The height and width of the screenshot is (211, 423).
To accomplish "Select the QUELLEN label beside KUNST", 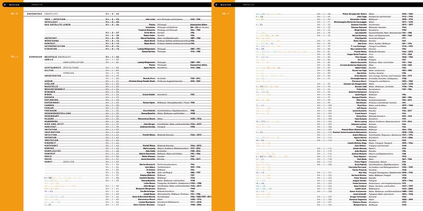I will click(x=69, y=162).
